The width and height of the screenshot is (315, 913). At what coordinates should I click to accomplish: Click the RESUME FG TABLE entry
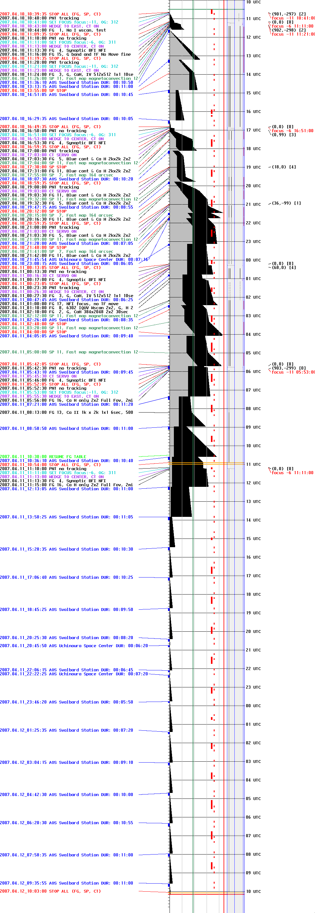[43, 457]
